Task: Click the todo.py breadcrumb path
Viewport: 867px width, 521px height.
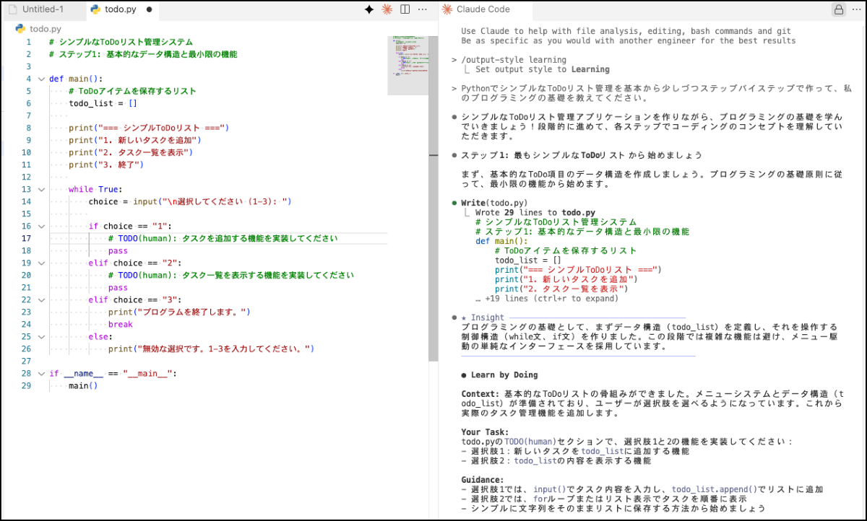Action: (x=46, y=29)
